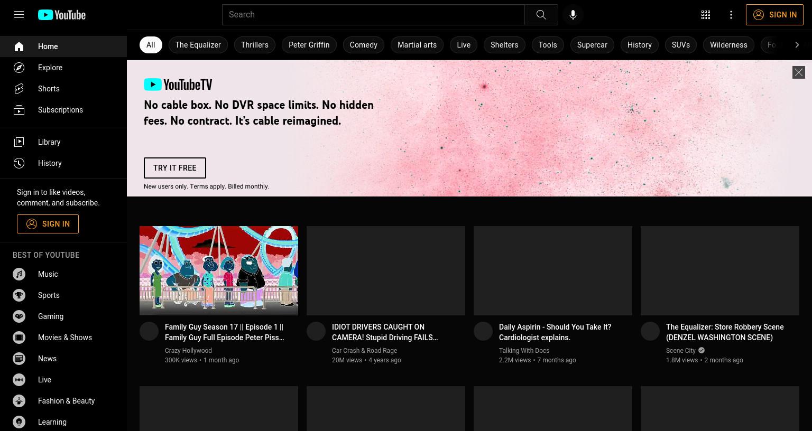This screenshot has height=431, width=812.
Task: Click the Movies & Shows icon
Action: pyautogui.click(x=19, y=338)
